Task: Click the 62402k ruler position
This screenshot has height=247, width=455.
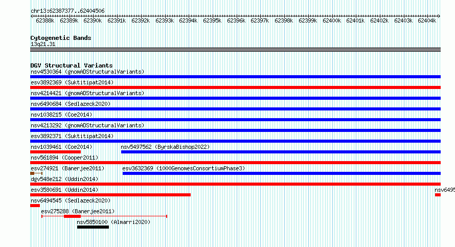Action: pyautogui.click(x=379, y=20)
